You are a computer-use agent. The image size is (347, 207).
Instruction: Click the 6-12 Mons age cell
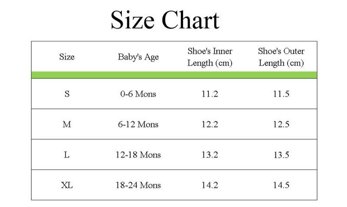pos(138,124)
